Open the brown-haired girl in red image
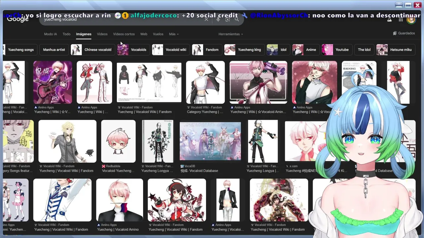424x238 pixels. pos(177,200)
